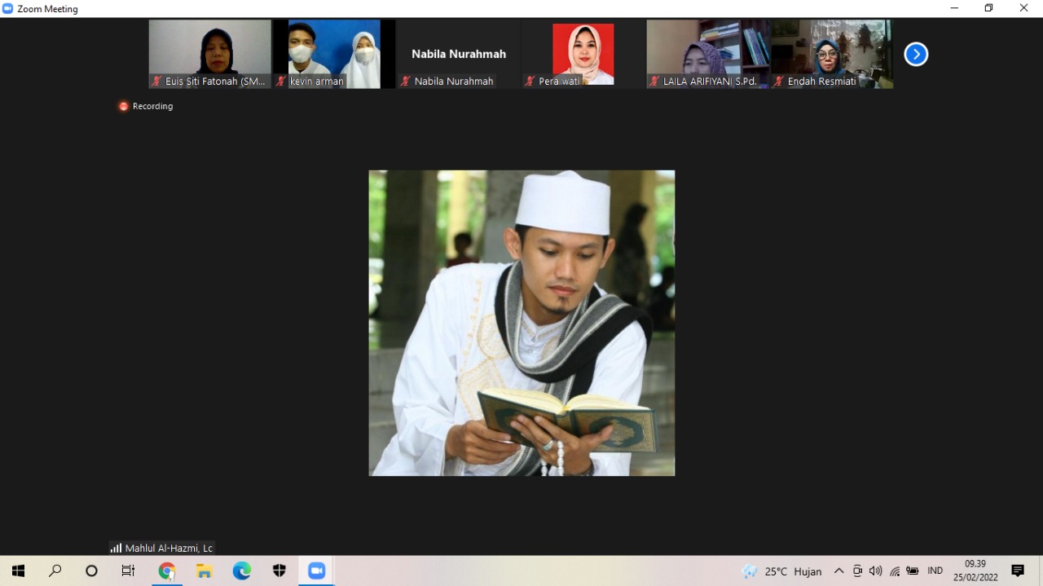This screenshot has height=586, width=1043.
Task: Select kevin arman's video thumbnail
Action: click(334, 54)
